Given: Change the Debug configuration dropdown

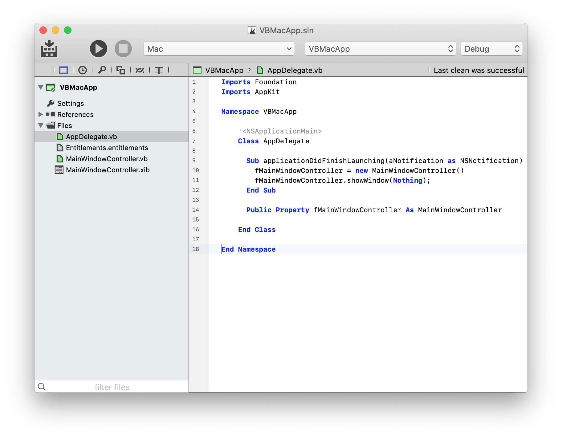Looking at the screenshot, I should (x=492, y=49).
